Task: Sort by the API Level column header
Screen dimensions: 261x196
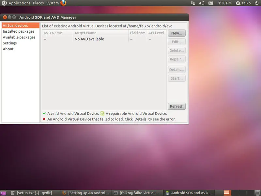Action: [157, 33]
